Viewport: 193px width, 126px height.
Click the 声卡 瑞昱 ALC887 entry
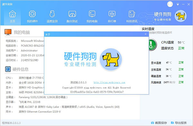coord(69,107)
